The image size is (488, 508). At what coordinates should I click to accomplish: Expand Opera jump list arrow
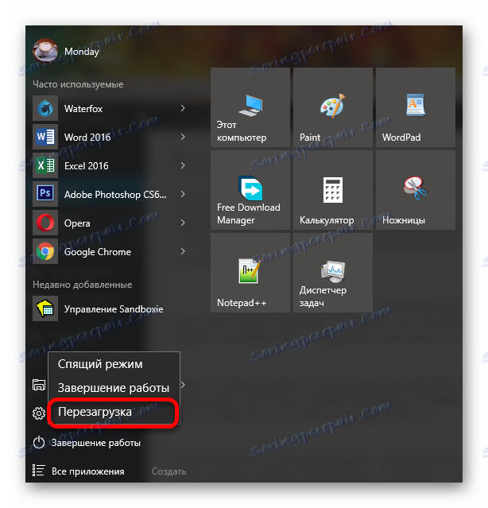tap(183, 223)
